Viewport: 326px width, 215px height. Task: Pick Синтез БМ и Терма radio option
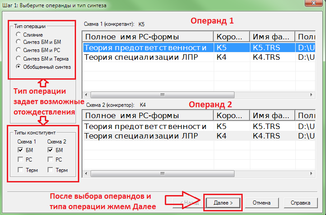[18, 59]
